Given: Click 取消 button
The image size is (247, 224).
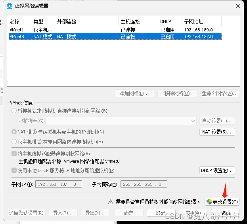Looking at the screenshot, I should click(x=161, y=213).
